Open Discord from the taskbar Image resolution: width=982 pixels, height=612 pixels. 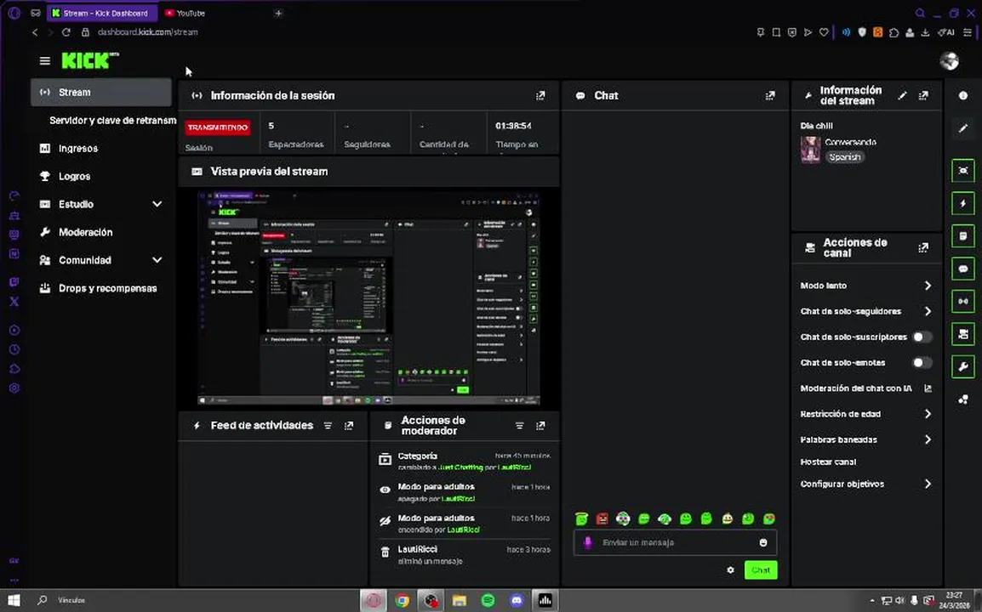pyautogui.click(x=517, y=600)
